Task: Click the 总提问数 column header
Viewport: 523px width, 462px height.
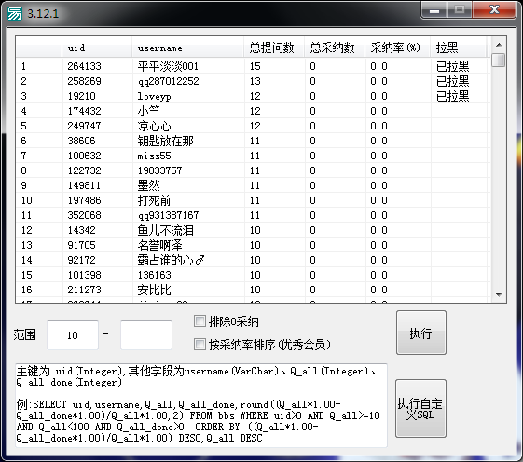Action: (274, 48)
